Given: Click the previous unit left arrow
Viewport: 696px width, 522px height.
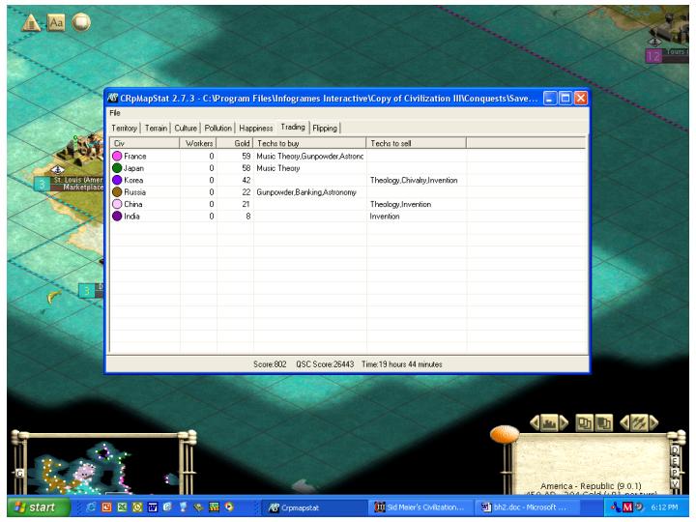Looking at the screenshot, I should point(624,422).
